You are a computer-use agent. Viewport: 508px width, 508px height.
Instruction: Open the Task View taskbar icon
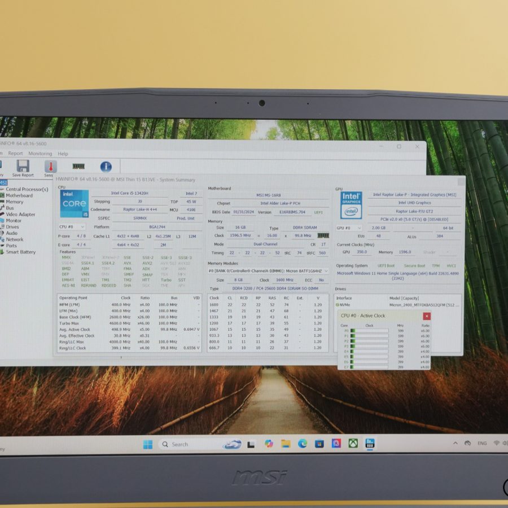click(x=251, y=445)
